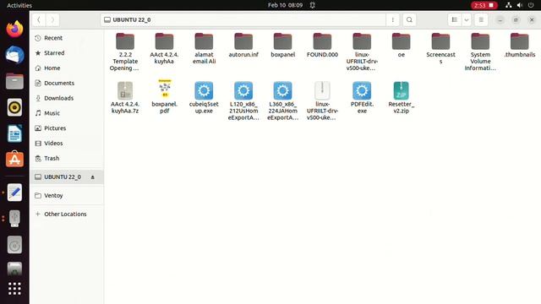Open the Screencasts folder
The width and height of the screenshot is (541, 304).
[x=440, y=49]
